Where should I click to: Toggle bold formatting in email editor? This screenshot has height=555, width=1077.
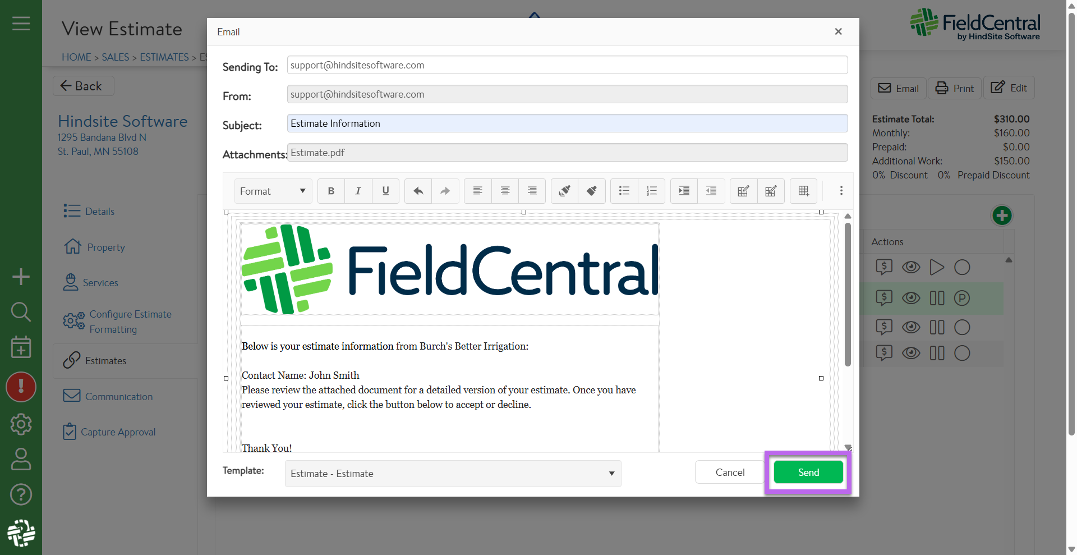pyautogui.click(x=331, y=191)
